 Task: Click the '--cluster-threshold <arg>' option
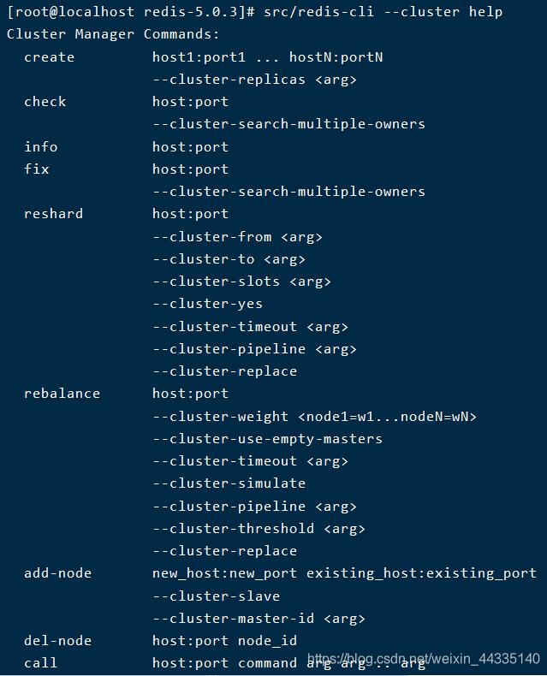point(259,529)
